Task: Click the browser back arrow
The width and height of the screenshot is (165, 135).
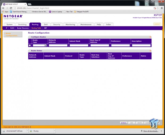Action: click(x=3, y=8)
